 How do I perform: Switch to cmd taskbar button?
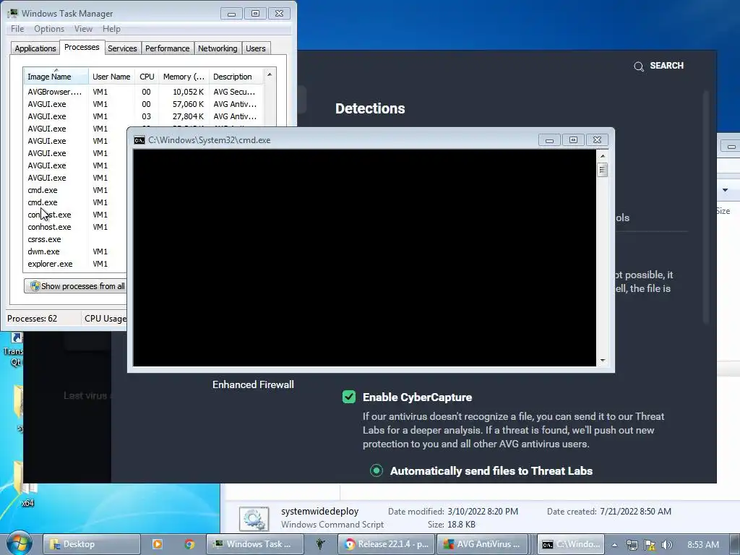(x=572, y=544)
